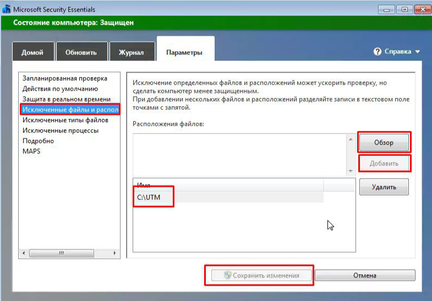Close the Security Essentials window
Screen dimensions: 432x301
pos(422,10)
